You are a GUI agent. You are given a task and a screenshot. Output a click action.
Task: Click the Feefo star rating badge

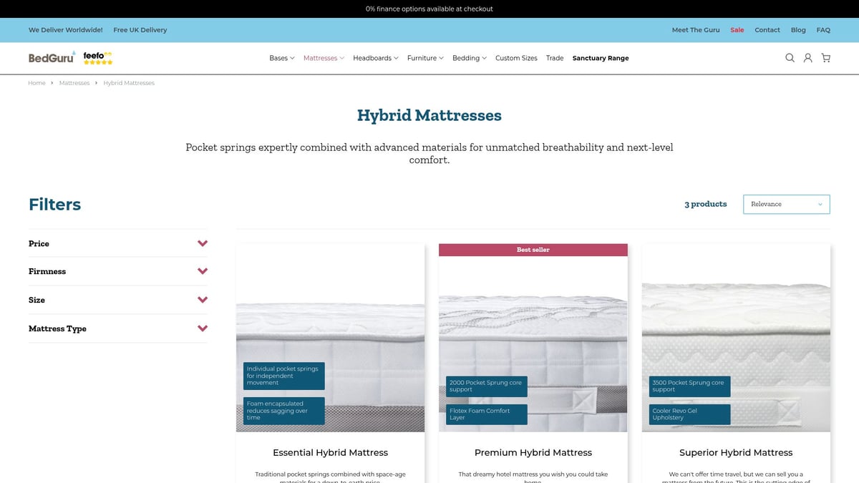click(x=98, y=58)
